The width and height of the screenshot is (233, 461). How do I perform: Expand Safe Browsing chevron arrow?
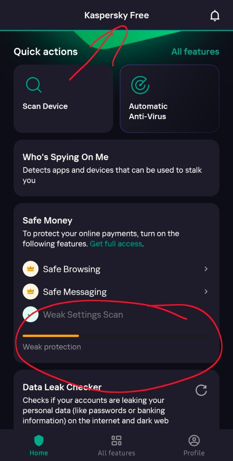206,269
